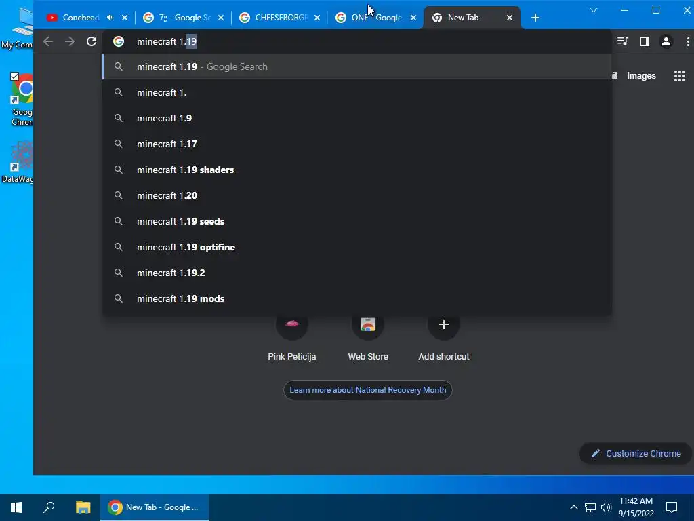The image size is (694, 521).
Task: Pick the 'minecraft 1.20' suggestion
Action: (x=356, y=195)
